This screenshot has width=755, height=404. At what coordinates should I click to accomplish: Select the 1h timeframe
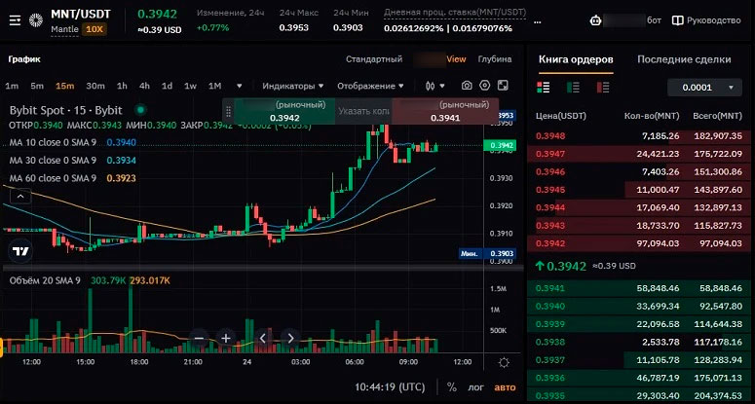click(x=122, y=86)
